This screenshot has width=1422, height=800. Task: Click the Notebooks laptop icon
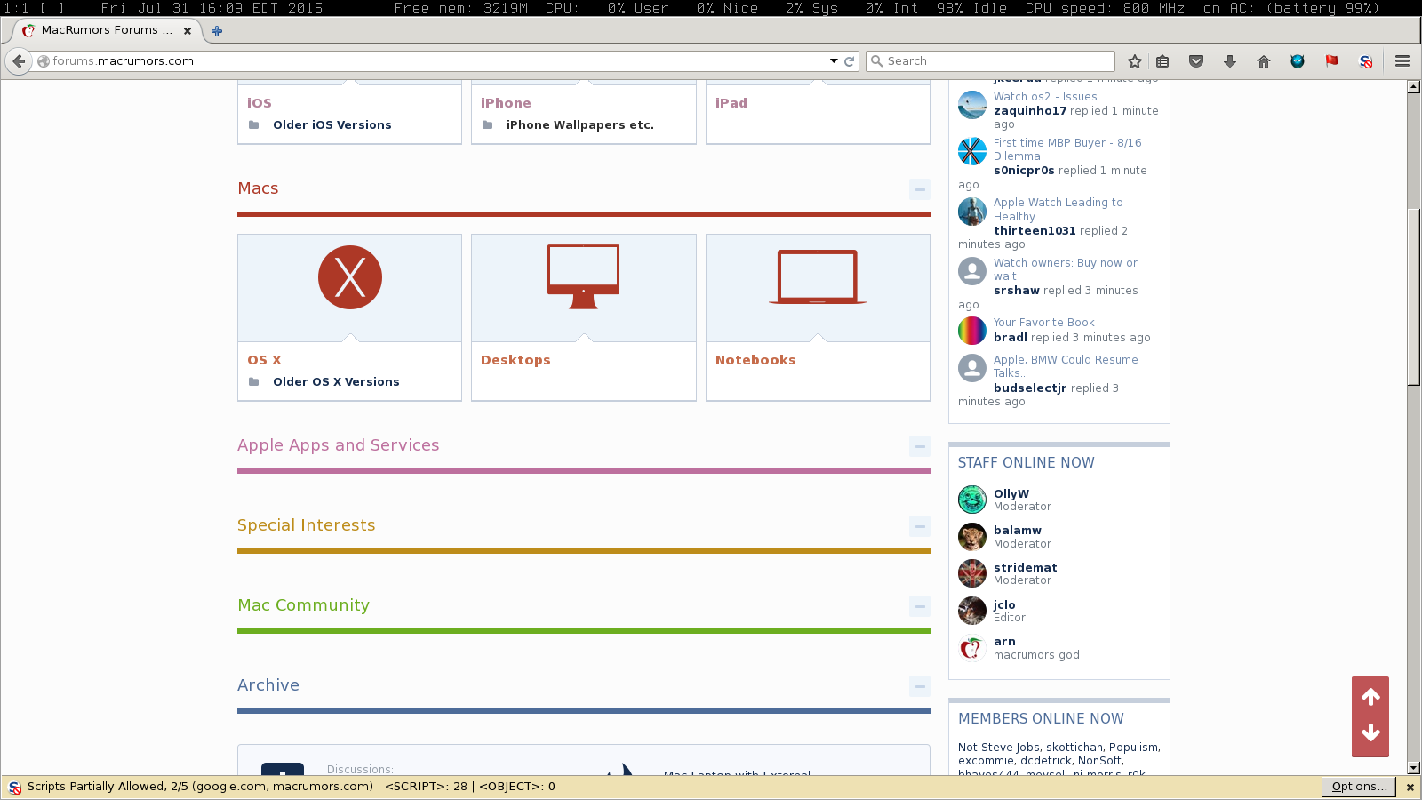click(x=818, y=276)
